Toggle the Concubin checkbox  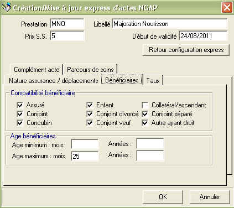(20, 123)
